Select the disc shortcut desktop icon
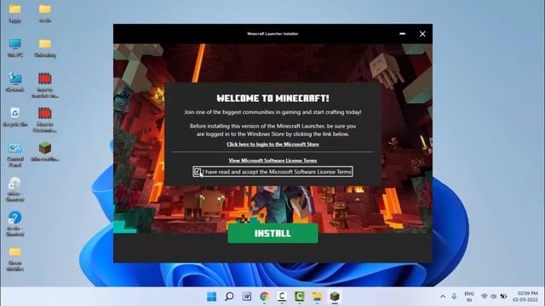This screenshot has width=545, height=306. [15, 190]
